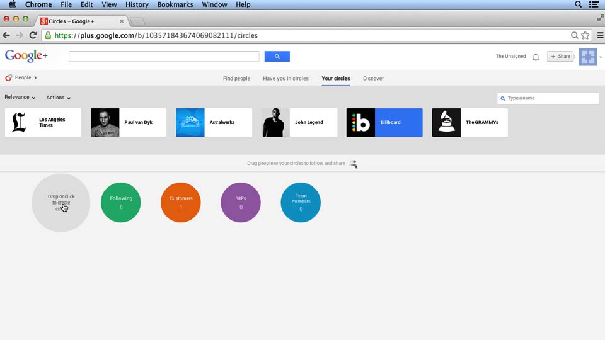Bookmark page with star icon
This screenshot has width=605, height=340.
[x=585, y=35]
